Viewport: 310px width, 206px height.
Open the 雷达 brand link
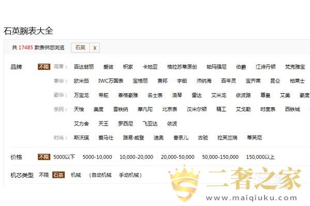click(197, 95)
